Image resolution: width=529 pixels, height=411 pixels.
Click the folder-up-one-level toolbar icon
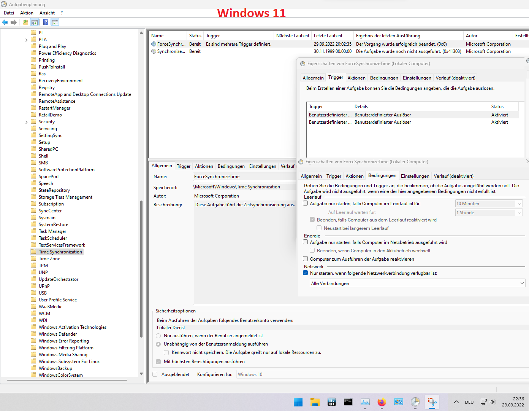coord(25,22)
